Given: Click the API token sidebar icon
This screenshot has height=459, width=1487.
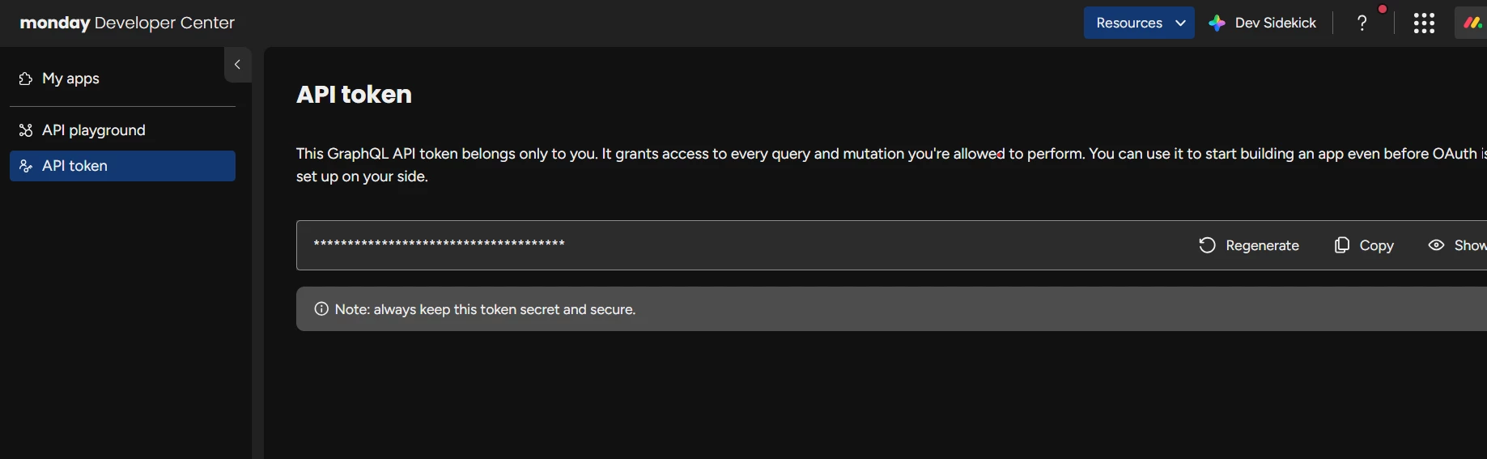Looking at the screenshot, I should 26,166.
